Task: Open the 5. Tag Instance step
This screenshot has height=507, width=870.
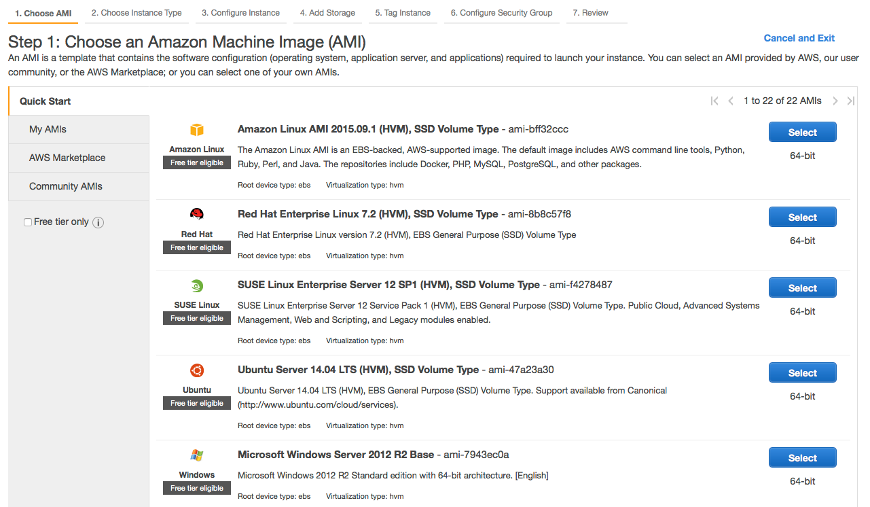Action: 403,13
